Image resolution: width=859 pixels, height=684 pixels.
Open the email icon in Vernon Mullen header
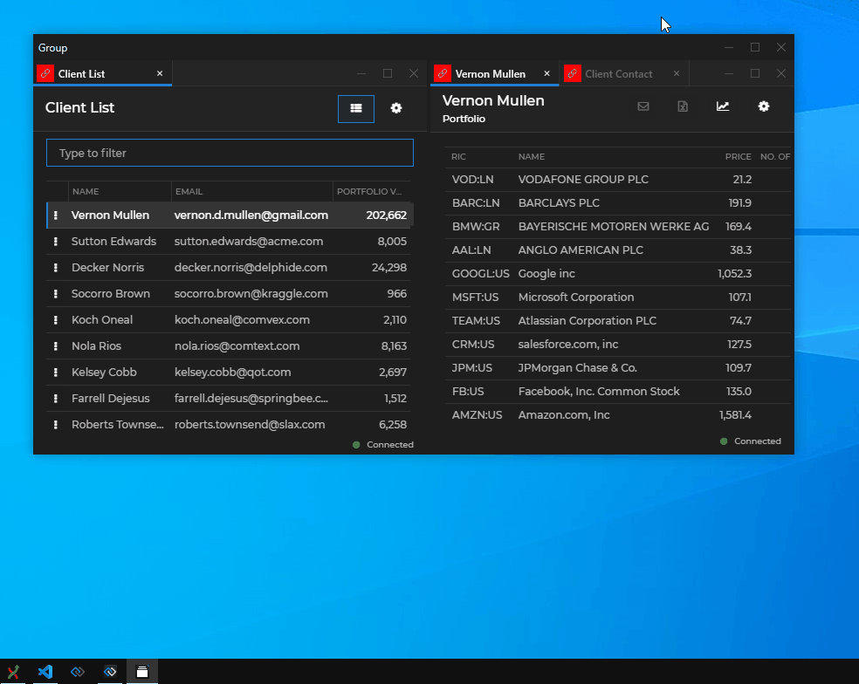tap(643, 106)
